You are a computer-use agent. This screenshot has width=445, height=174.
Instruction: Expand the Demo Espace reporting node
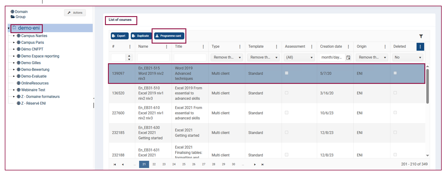point(14,56)
